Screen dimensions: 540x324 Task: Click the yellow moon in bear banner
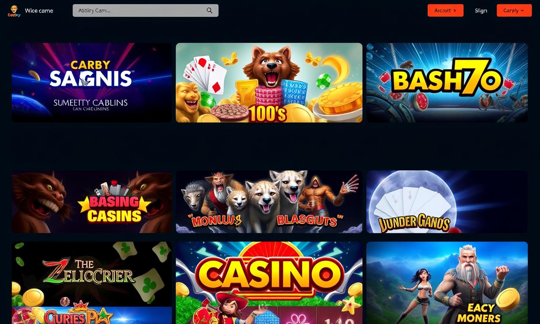coord(336,67)
